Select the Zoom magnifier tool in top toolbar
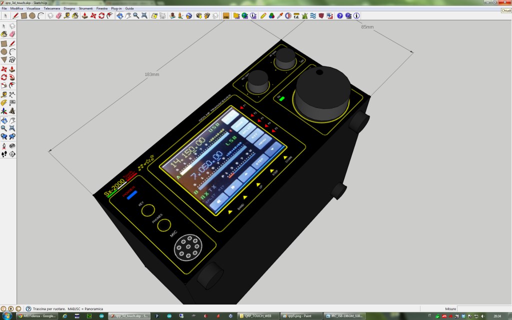512x320 pixels. pyautogui.click(x=136, y=16)
